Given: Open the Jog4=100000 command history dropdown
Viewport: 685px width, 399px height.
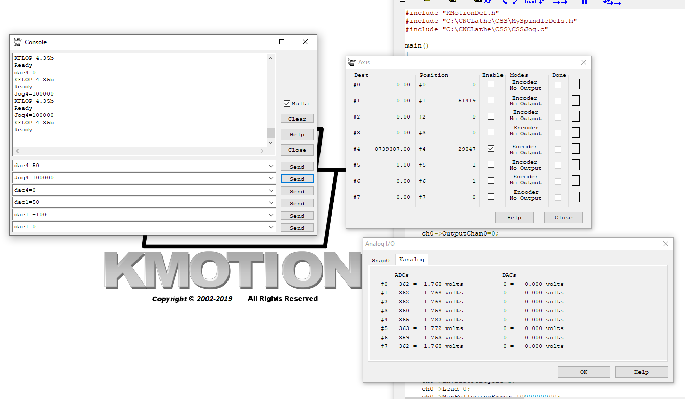Looking at the screenshot, I should coord(271,178).
